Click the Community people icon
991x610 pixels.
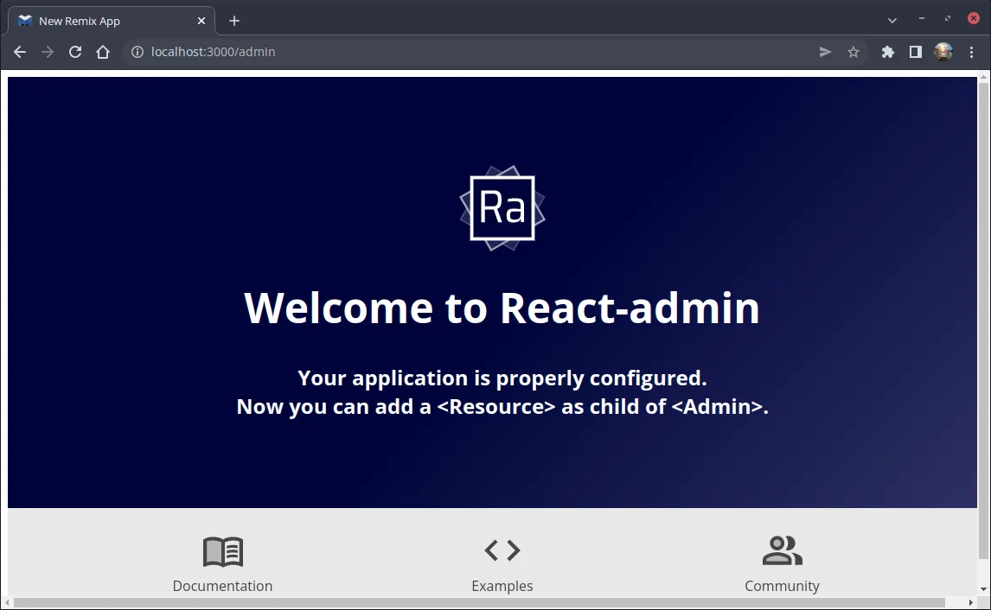781,549
